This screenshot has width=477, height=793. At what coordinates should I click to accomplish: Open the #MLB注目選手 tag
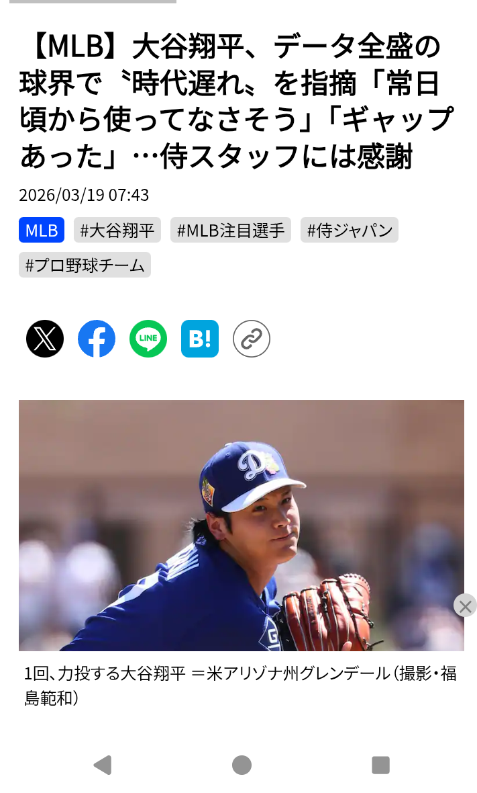coord(231,230)
